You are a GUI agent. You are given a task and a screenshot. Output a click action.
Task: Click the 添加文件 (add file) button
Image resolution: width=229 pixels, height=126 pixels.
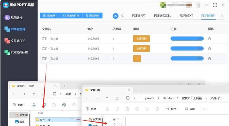point(50,15)
